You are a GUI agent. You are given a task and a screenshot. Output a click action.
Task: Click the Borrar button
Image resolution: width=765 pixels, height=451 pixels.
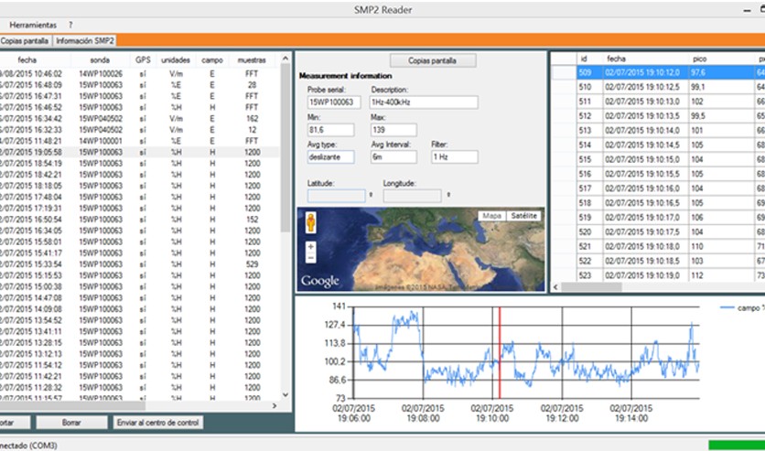[x=71, y=423]
